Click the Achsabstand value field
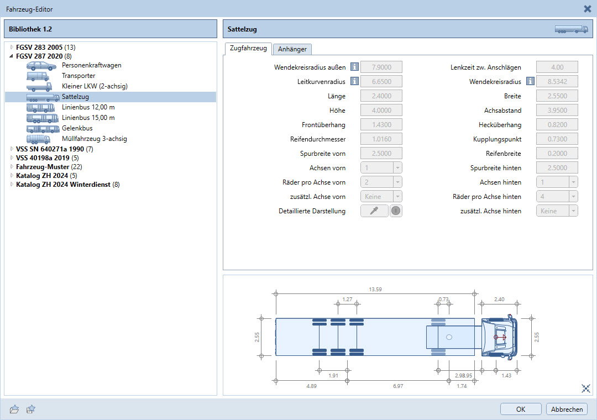This screenshot has height=420, width=597. point(557,111)
